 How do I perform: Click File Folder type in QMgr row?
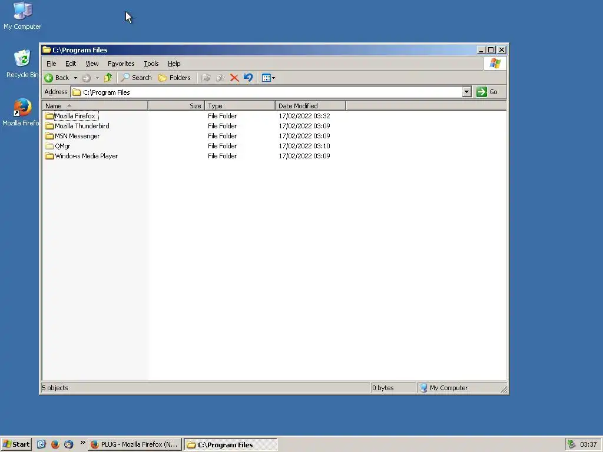coord(222,146)
